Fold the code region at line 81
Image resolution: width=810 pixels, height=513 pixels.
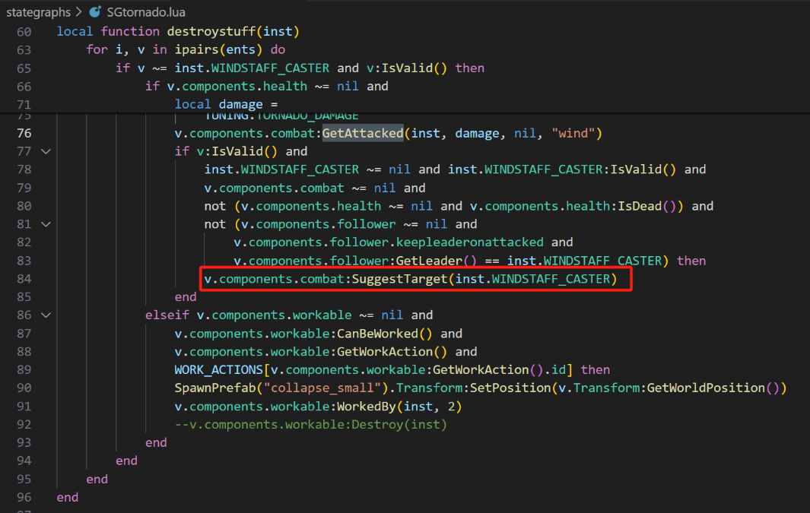pos(46,224)
